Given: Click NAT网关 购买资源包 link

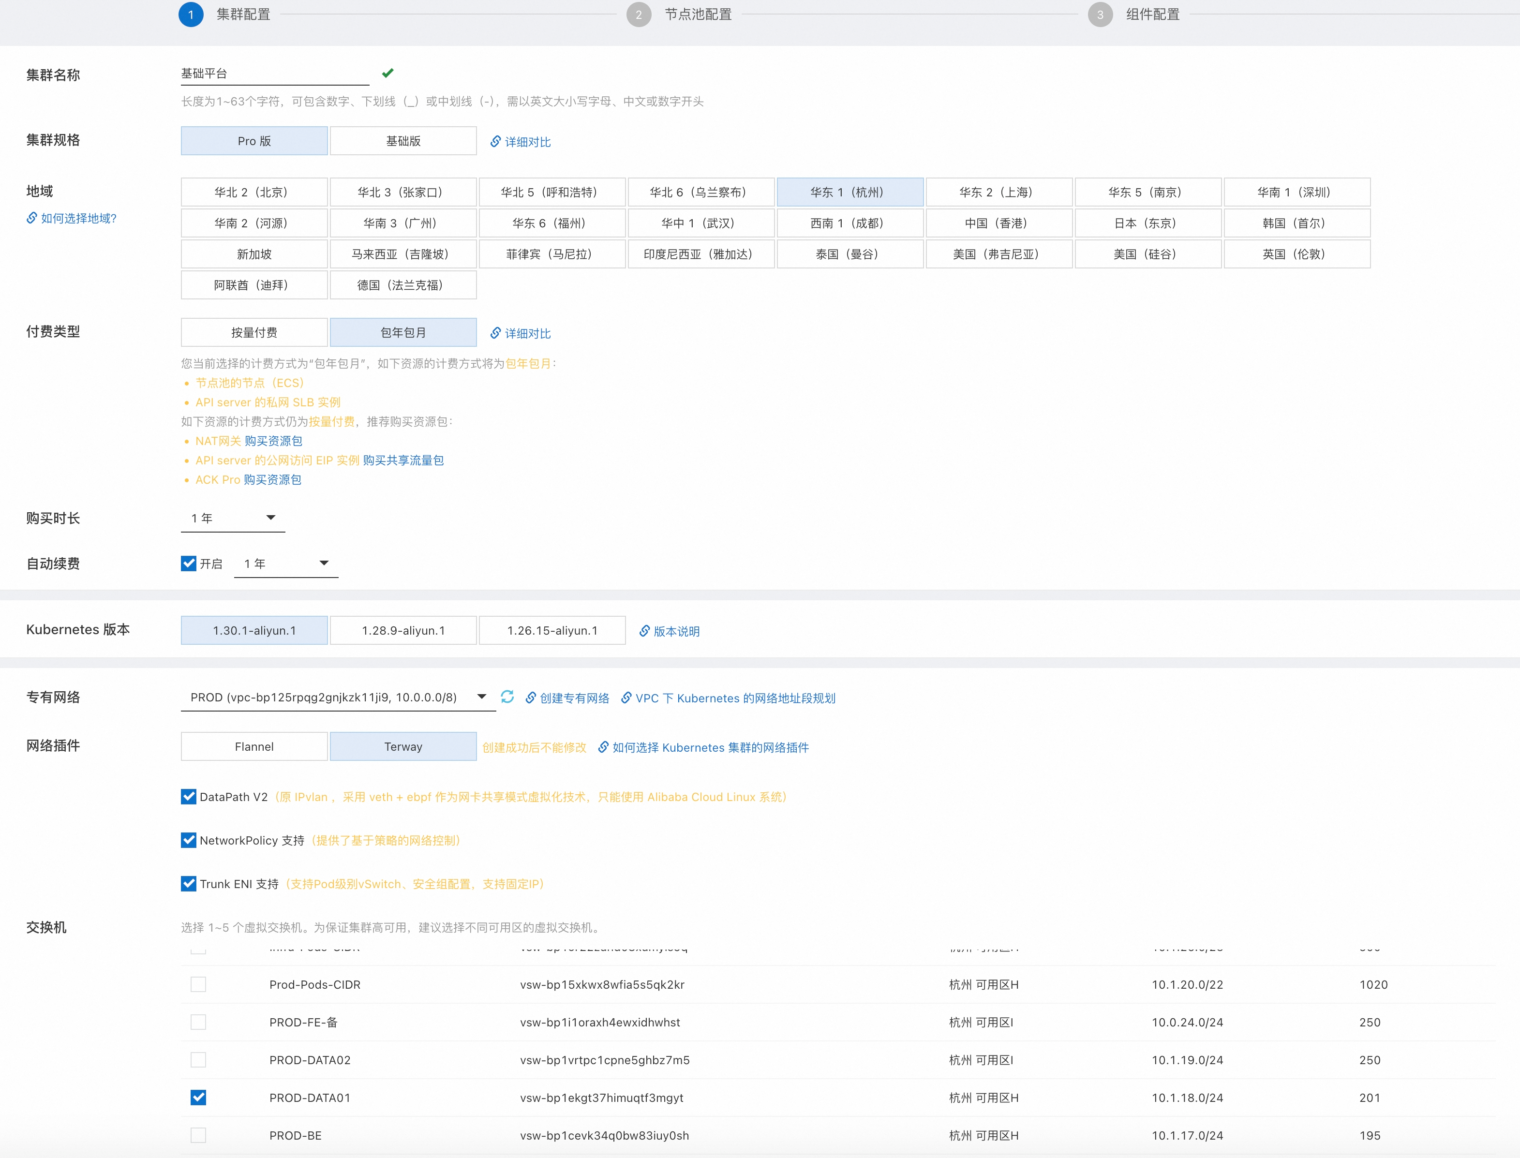Looking at the screenshot, I should click(x=273, y=441).
